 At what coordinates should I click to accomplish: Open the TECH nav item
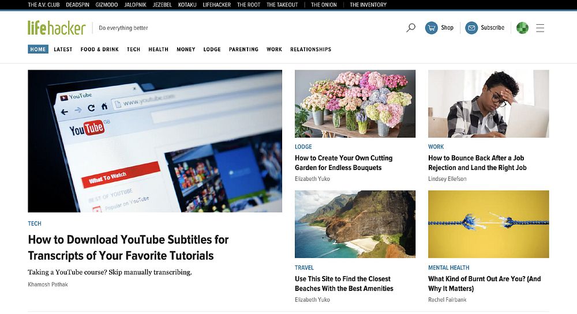coord(134,49)
